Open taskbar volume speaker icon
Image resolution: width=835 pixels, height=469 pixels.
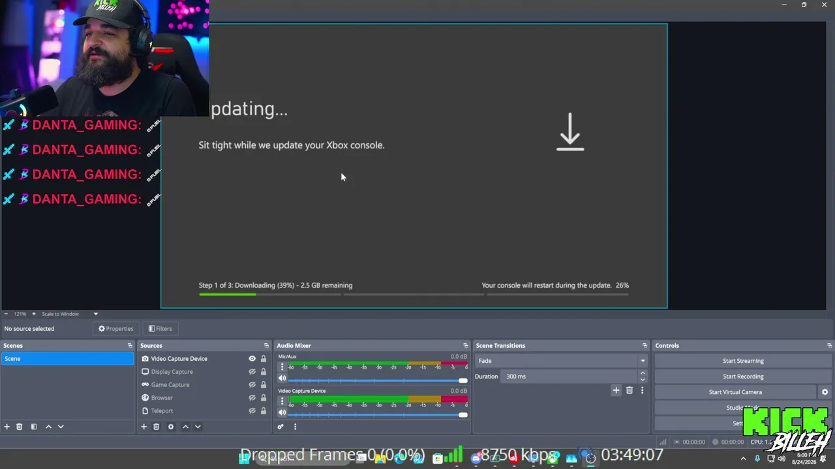[x=782, y=459]
